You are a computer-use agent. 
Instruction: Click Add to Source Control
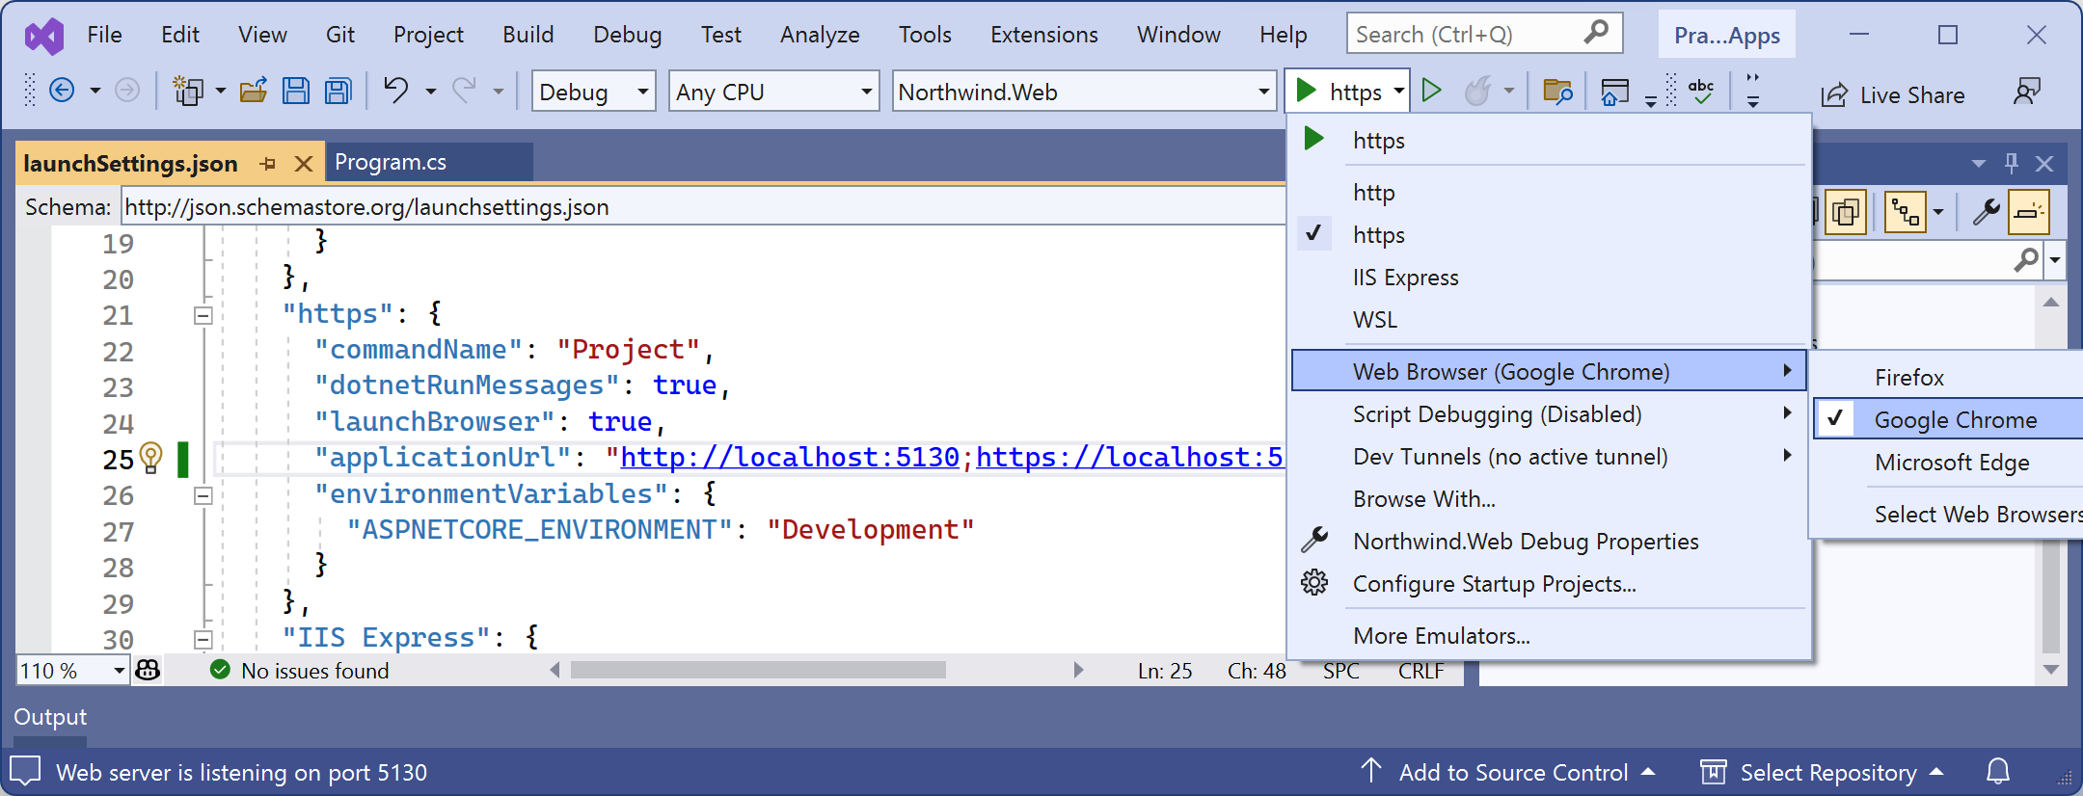pyautogui.click(x=1508, y=772)
